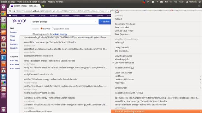
Task: Click the blue Search button
Action: point(105,22)
